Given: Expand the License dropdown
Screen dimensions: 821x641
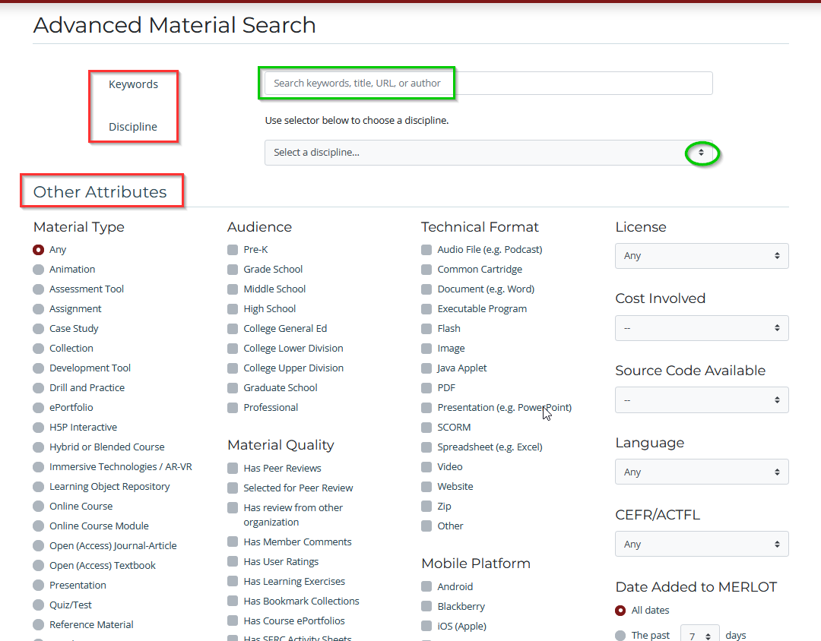Looking at the screenshot, I should [701, 256].
